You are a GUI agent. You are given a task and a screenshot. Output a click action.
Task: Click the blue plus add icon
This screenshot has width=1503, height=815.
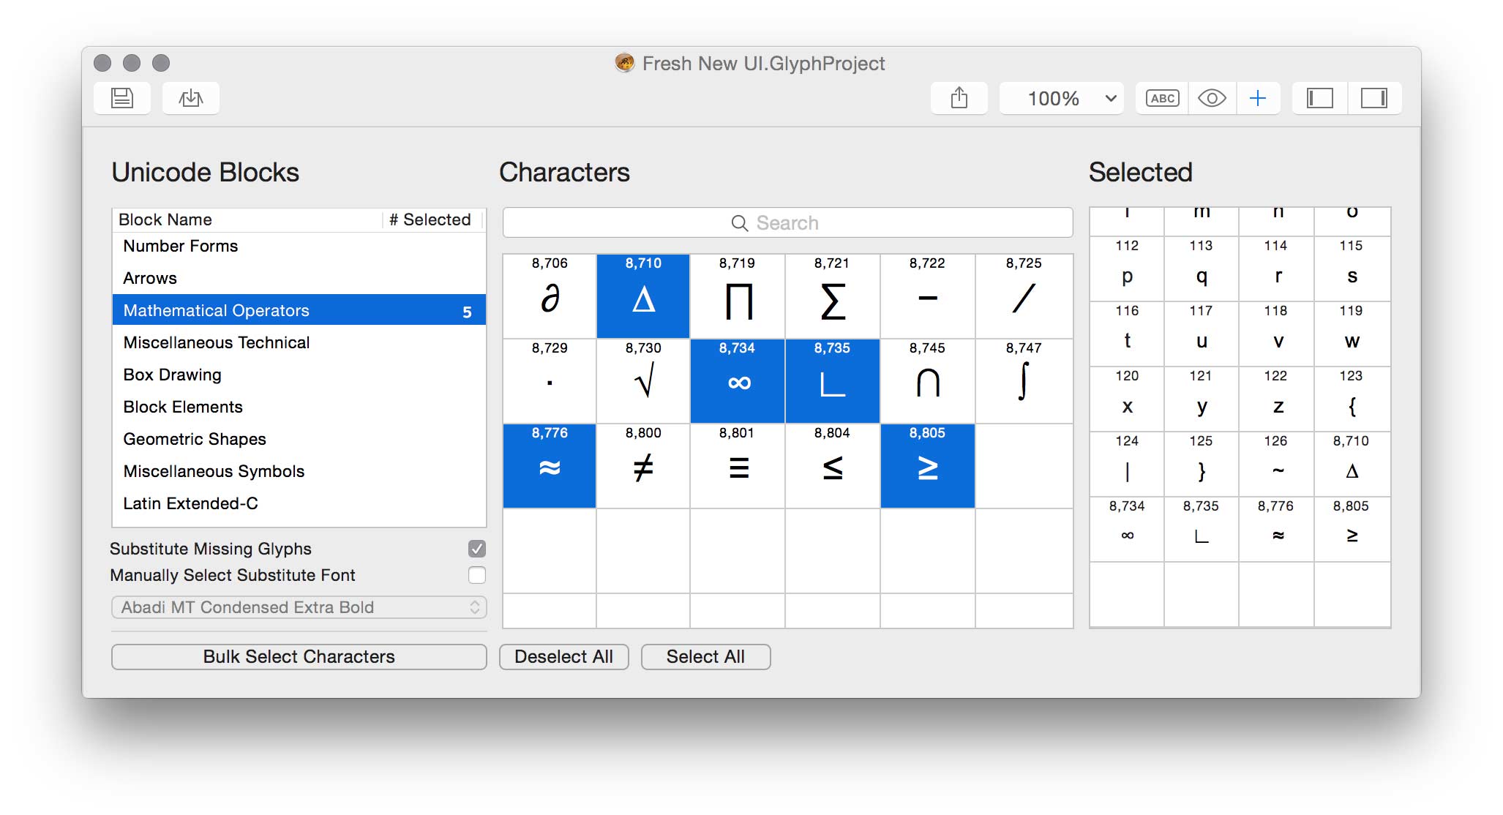(x=1258, y=98)
